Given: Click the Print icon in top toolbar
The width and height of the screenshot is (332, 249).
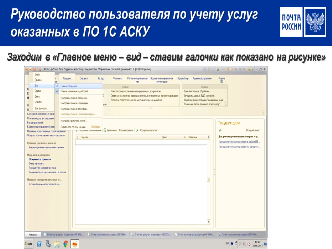Looking at the screenshot, I should pyautogui.click(x=209, y=69).
